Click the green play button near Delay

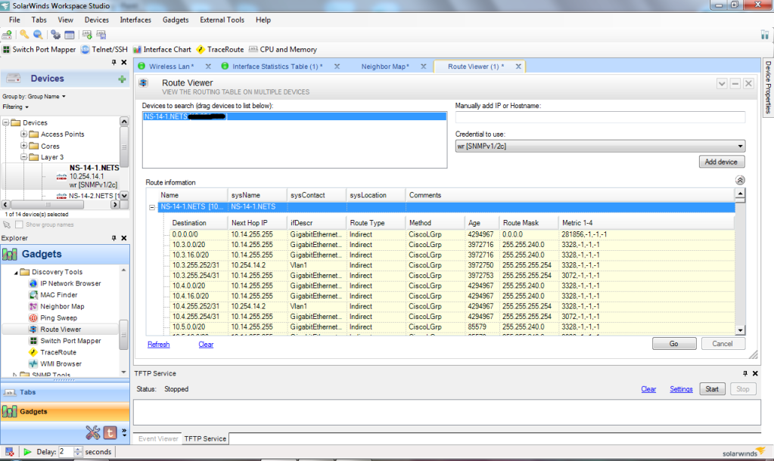(x=27, y=452)
